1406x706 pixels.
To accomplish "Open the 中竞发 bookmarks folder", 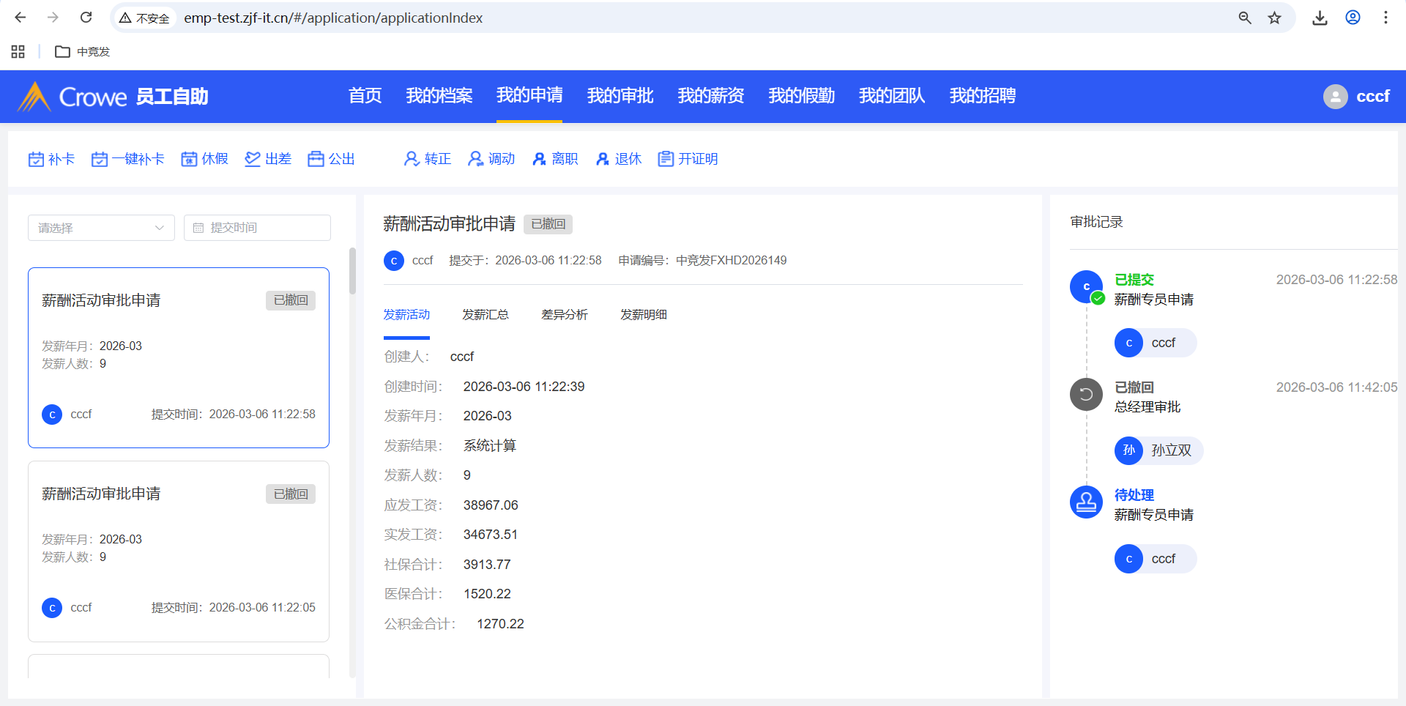I will point(82,52).
